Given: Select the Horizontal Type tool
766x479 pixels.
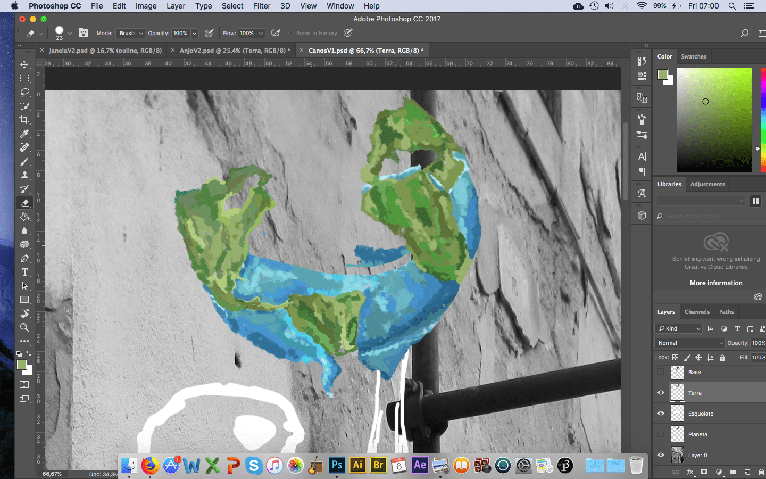Looking at the screenshot, I should pyautogui.click(x=24, y=272).
